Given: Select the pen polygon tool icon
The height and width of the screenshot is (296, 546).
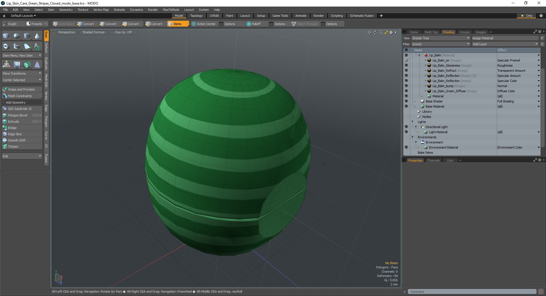Looking at the screenshot, I should pos(27,46).
